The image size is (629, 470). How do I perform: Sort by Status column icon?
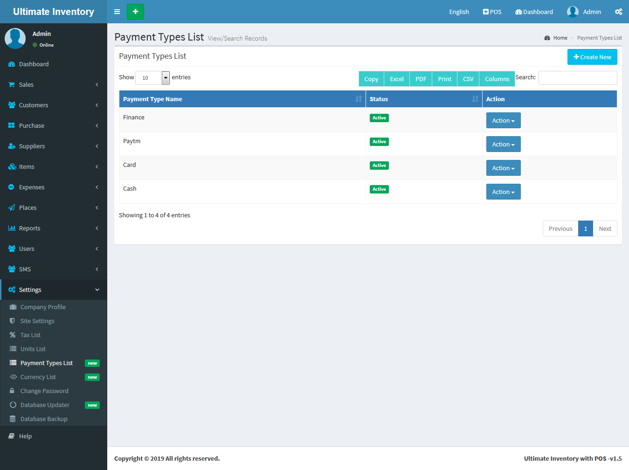click(475, 99)
